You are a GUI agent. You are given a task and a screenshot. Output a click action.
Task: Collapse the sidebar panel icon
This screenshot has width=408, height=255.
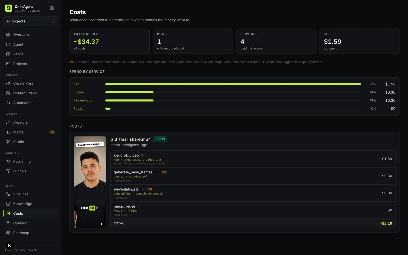click(x=52, y=8)
